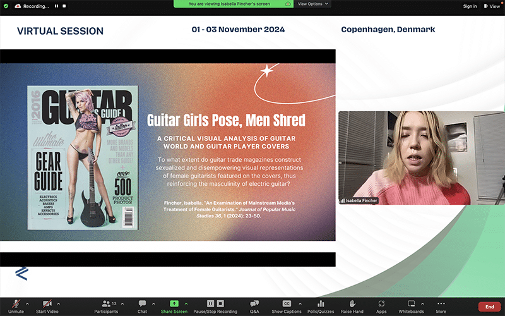Click the red End button

click(x=490, y=307)
